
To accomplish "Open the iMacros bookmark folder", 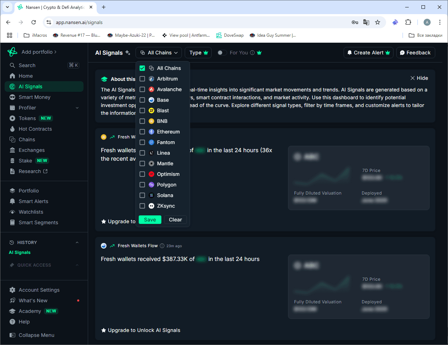I will [x=35, y=35].
